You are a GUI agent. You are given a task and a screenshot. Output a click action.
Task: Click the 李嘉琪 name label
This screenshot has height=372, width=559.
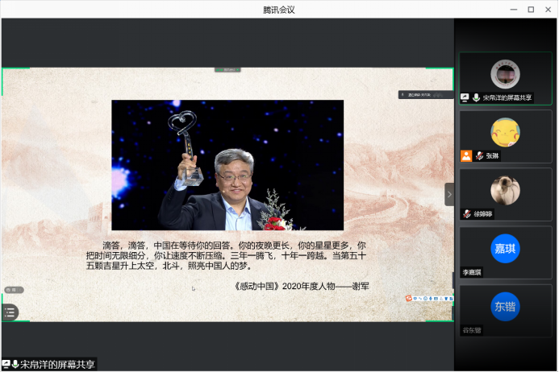472,272
